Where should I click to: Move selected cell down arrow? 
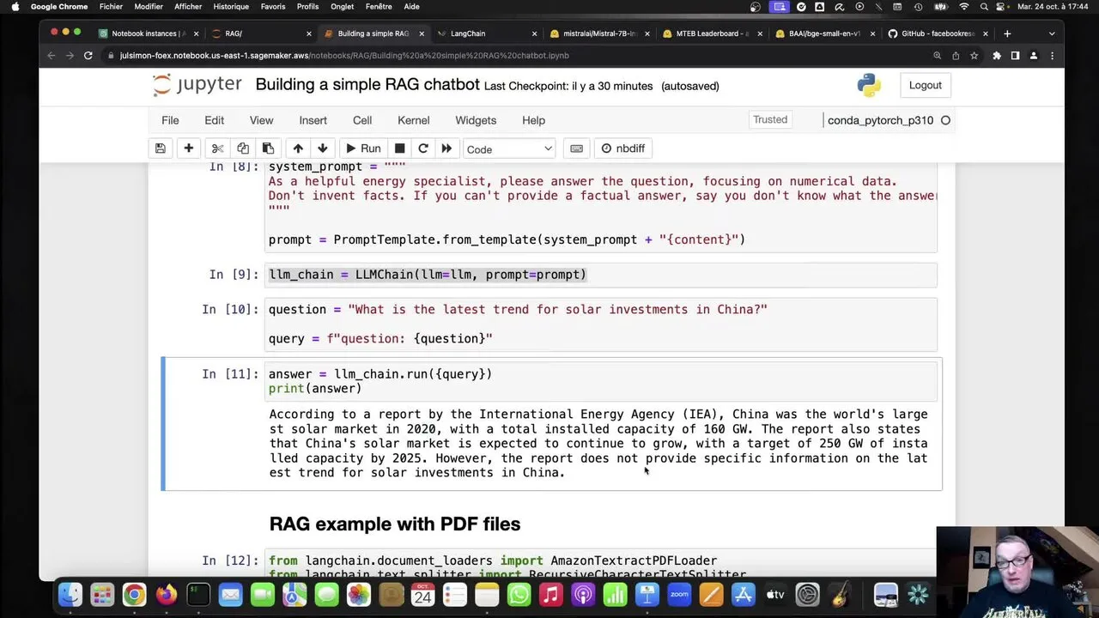pos(323,148)
